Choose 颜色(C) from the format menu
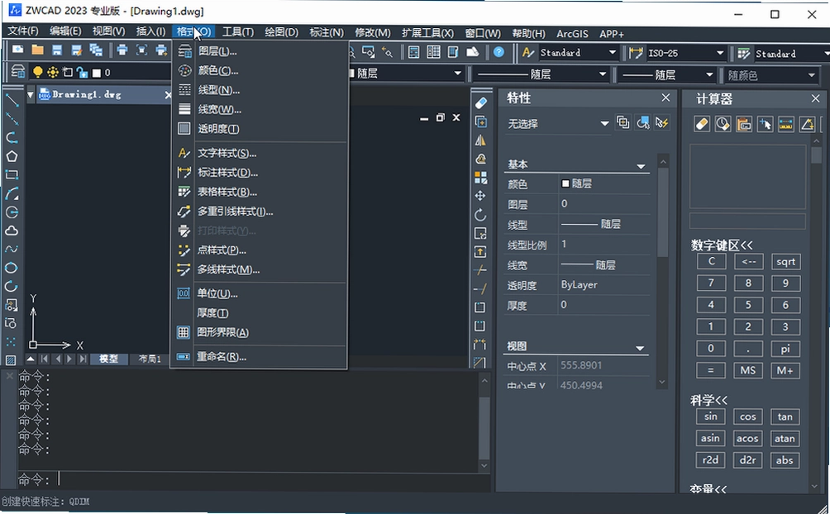The image size is (830, 514). (260, 70)
